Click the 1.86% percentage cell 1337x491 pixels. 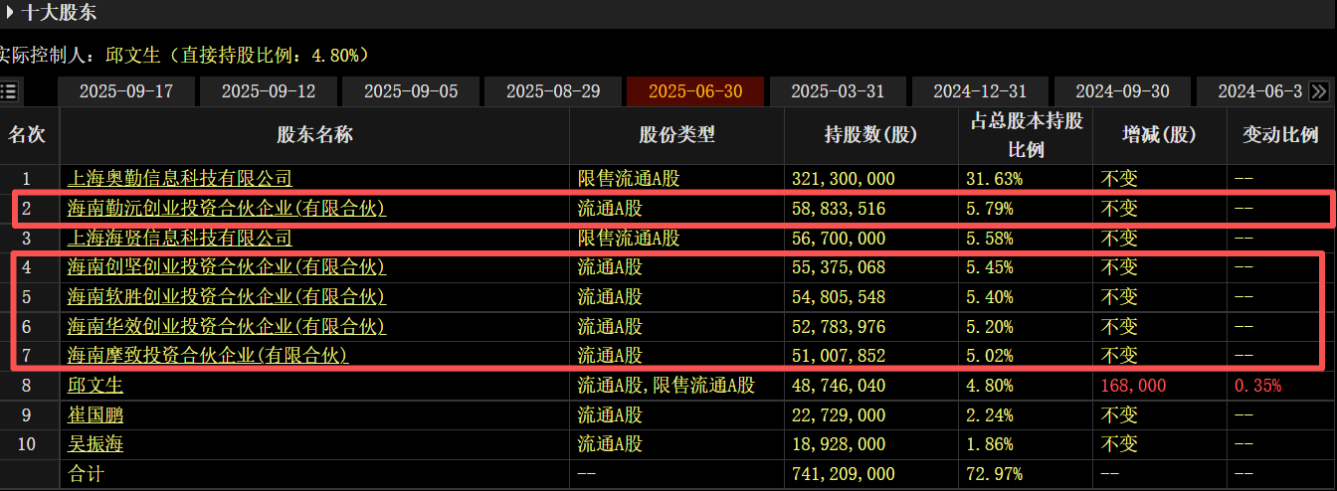tap(990, 444)
